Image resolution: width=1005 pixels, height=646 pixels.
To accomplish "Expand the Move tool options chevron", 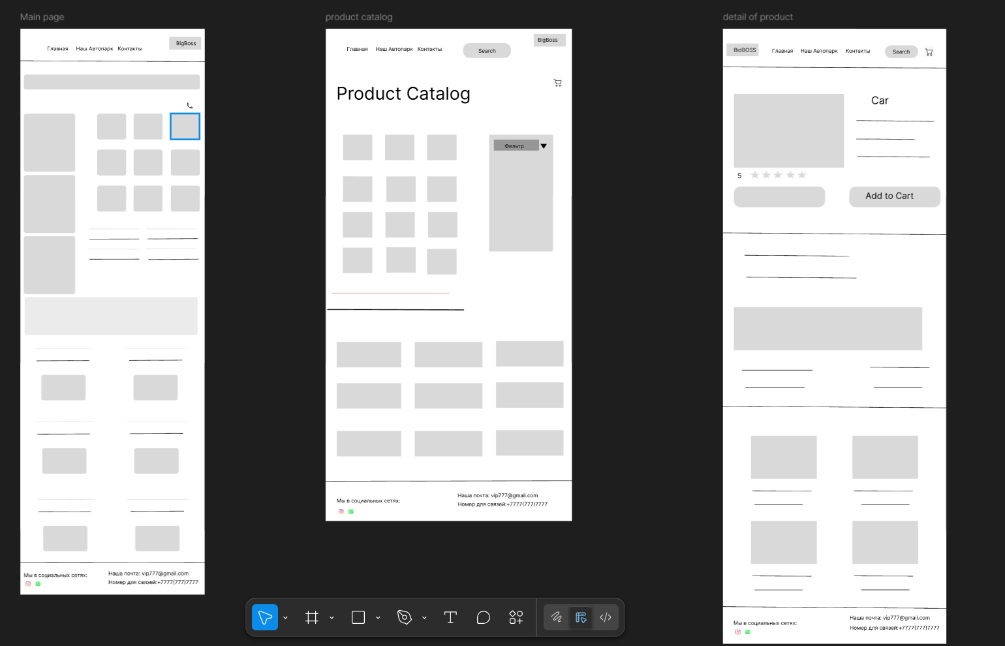I will click(x=285, y=617).
